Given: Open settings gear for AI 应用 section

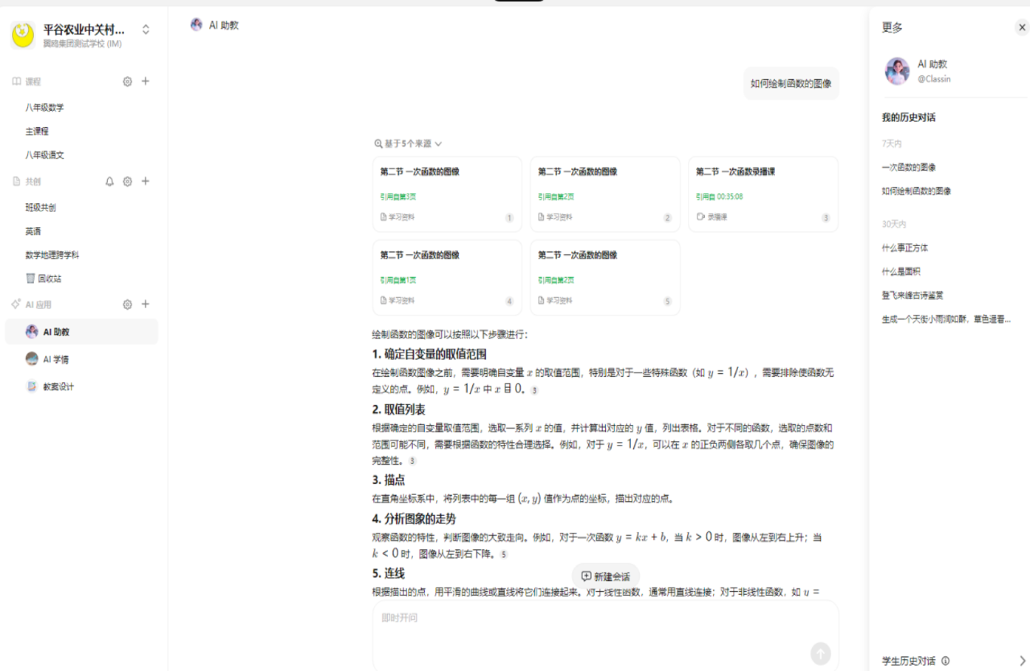Looking at the screenshot, I should click(127, 304).
